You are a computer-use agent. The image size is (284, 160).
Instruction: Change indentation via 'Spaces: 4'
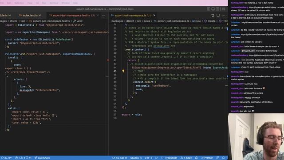click(x=136, y=158)
